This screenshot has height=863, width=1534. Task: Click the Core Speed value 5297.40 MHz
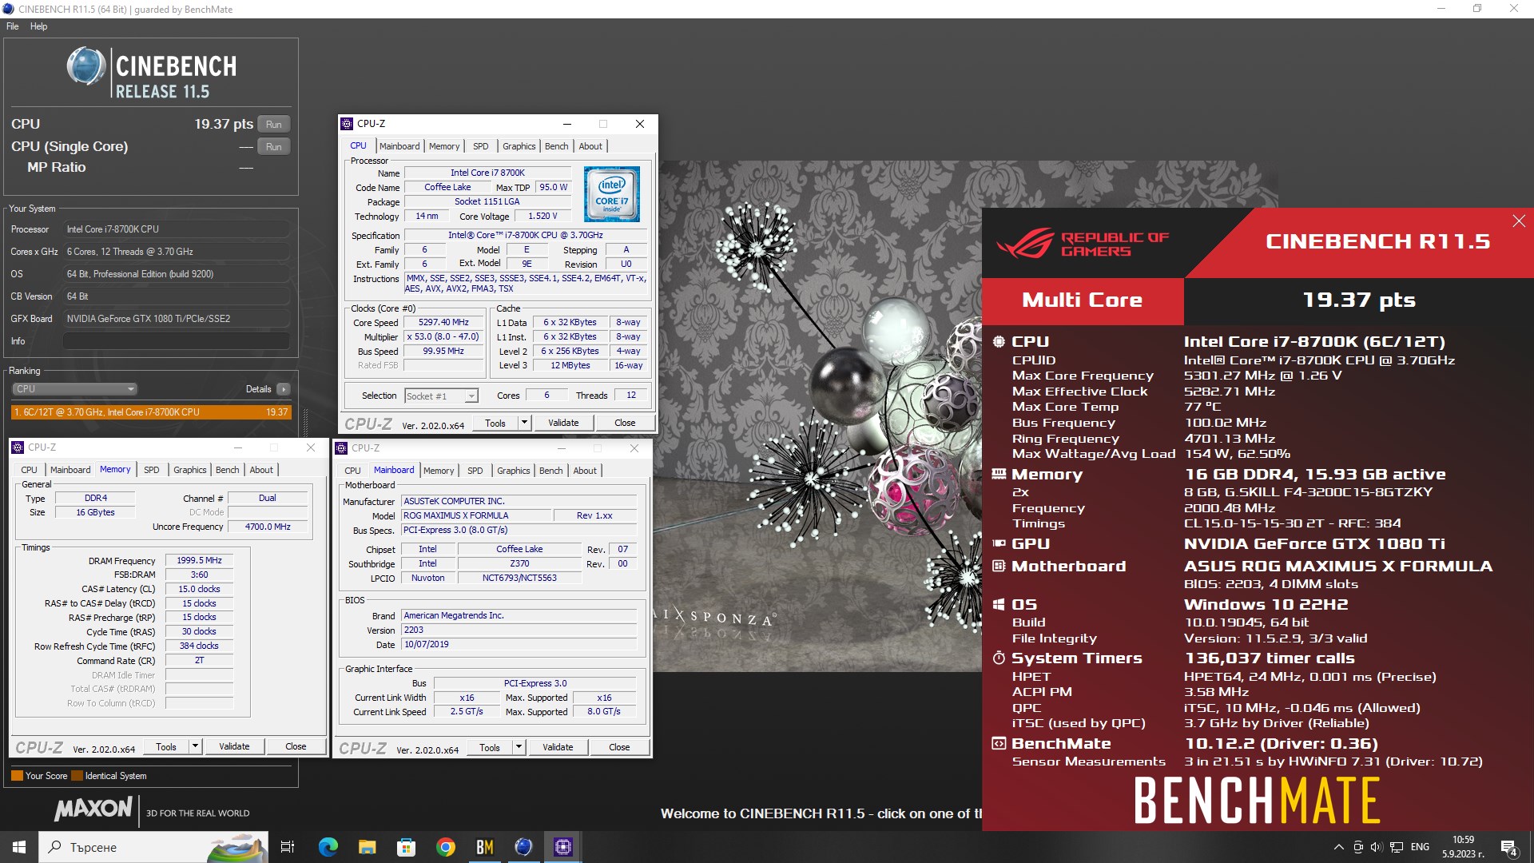point(443,323)
